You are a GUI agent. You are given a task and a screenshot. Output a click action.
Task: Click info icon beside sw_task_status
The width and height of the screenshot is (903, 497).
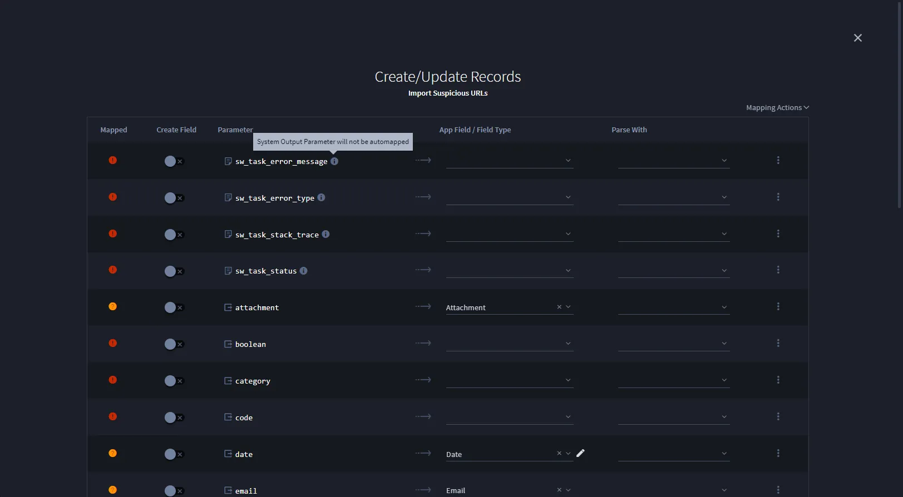(x=304, y=271)
